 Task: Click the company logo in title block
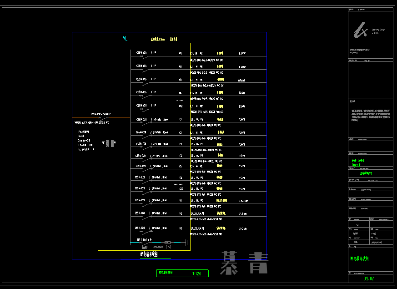(361, 30)
